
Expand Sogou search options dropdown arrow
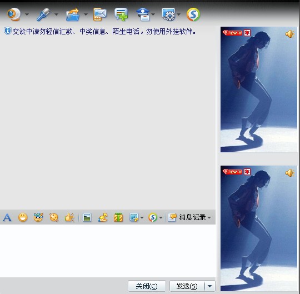pos(161,218)
